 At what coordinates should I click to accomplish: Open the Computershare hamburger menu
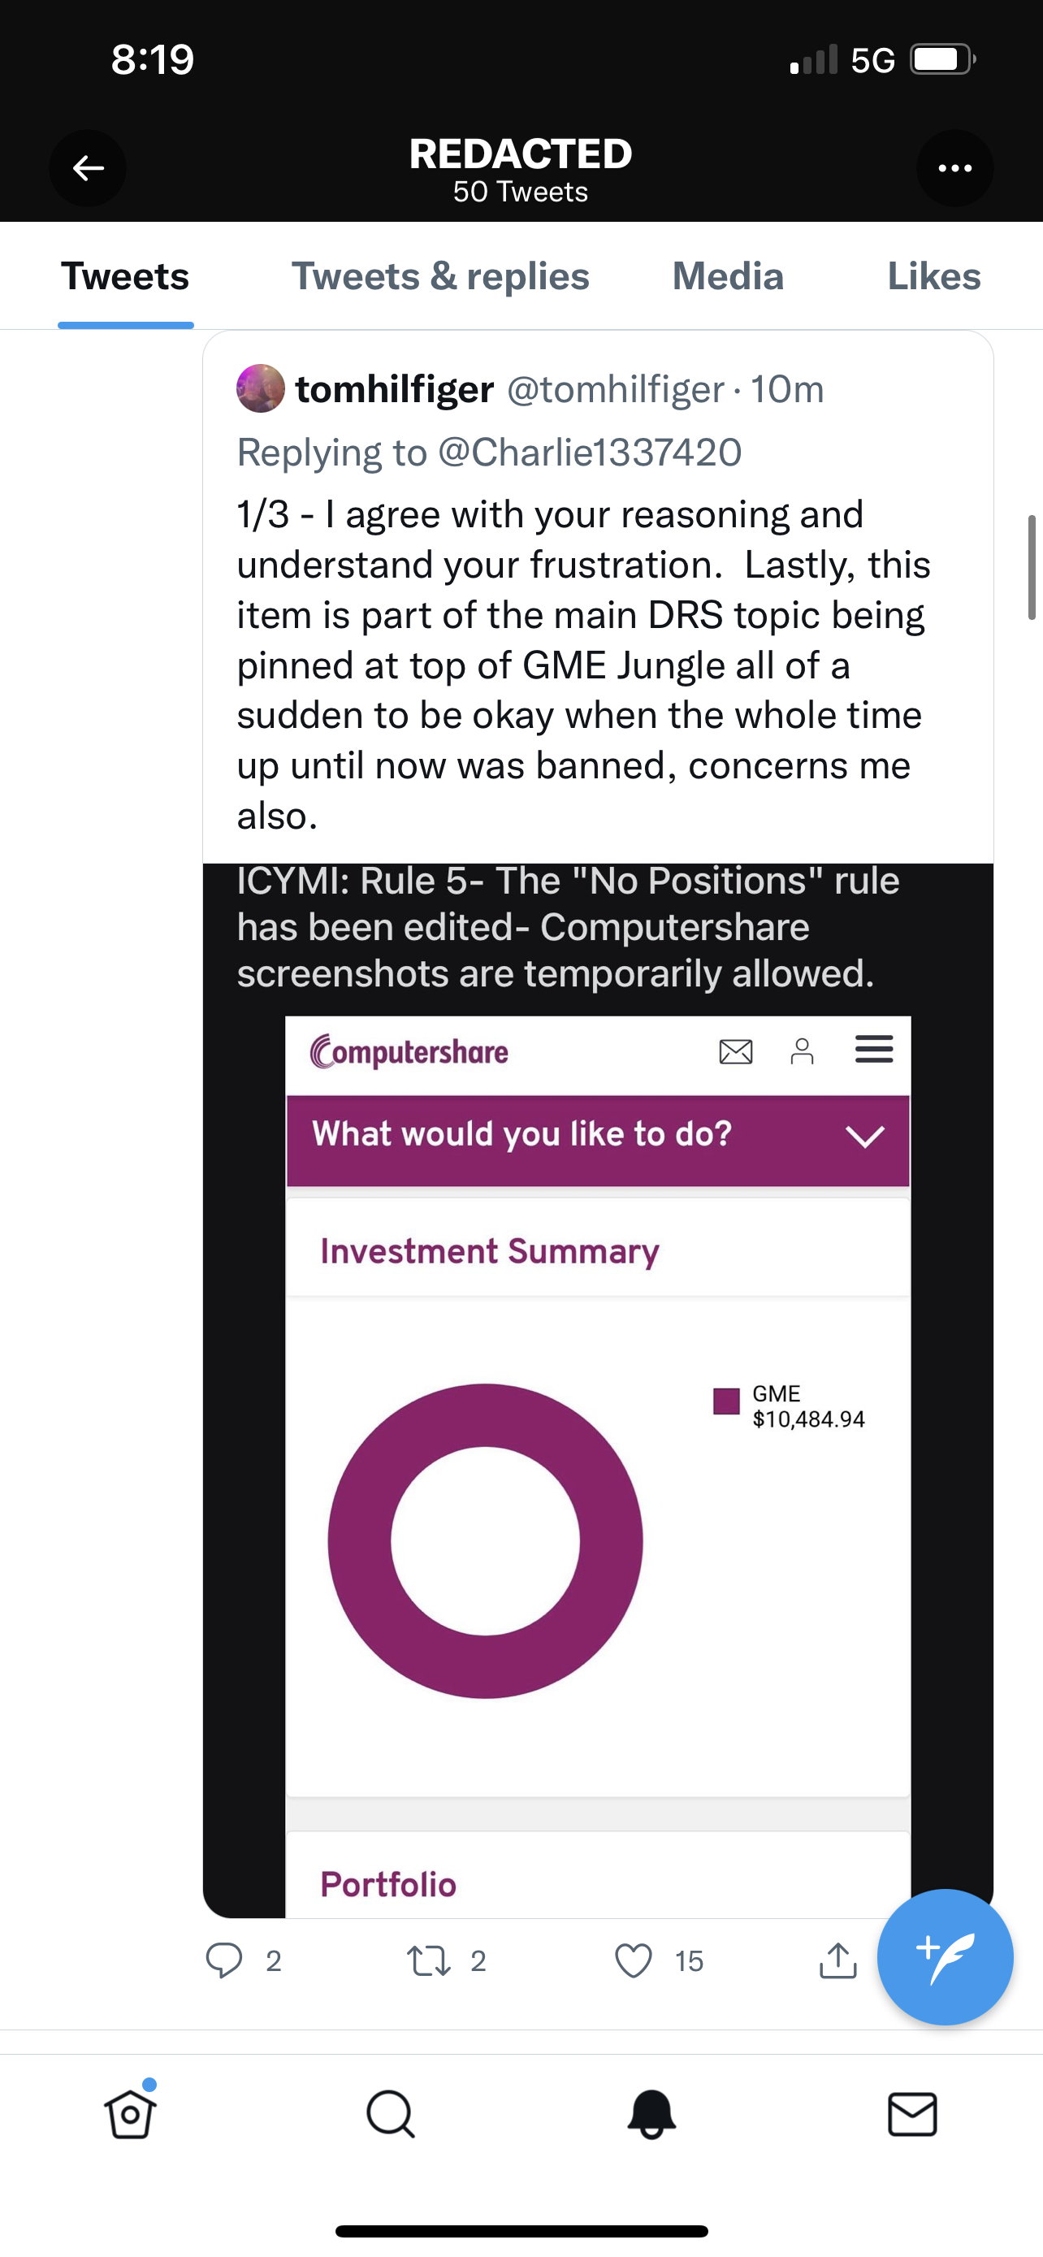(x=873, y=1050)
